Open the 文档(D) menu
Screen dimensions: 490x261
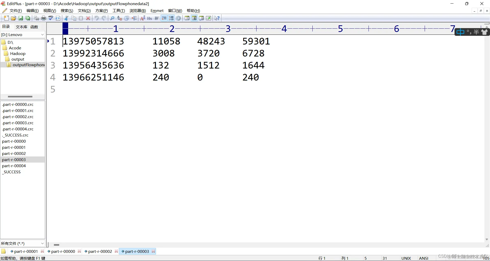coord(84,10)
